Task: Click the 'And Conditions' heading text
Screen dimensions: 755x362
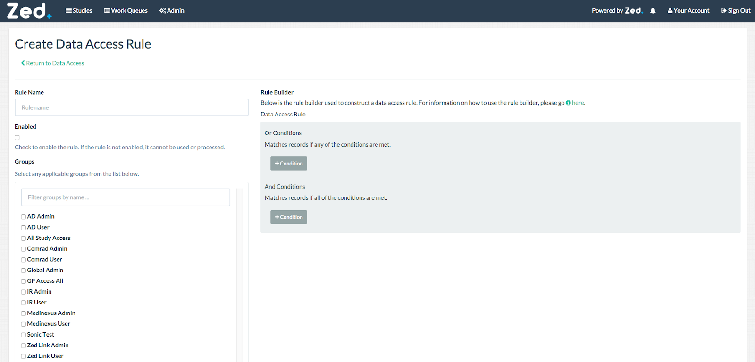Action: [285, 187]
